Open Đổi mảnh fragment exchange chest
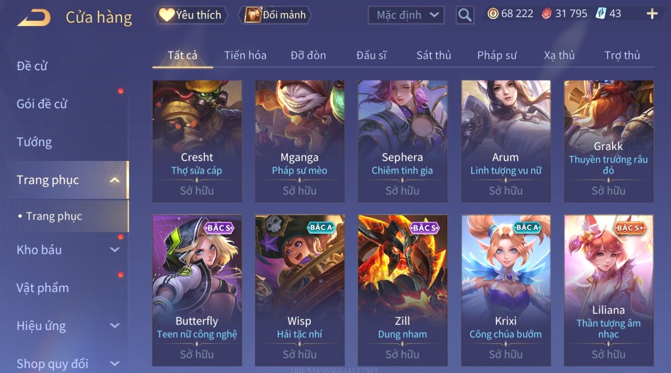 pyautogui.click(x=275, y=15)
